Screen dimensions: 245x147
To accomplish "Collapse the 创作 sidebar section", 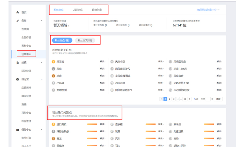I will click(41, 21).
